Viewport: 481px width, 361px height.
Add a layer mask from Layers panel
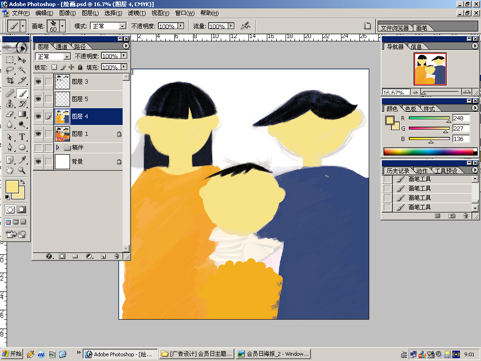(62, 256)
